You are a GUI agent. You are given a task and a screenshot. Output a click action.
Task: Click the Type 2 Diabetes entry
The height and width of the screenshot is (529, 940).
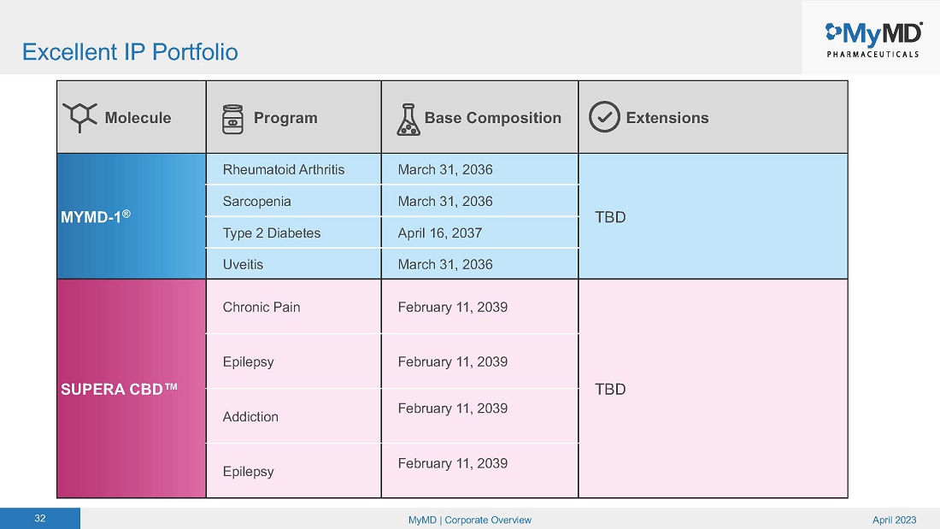(x=272, y=232)
